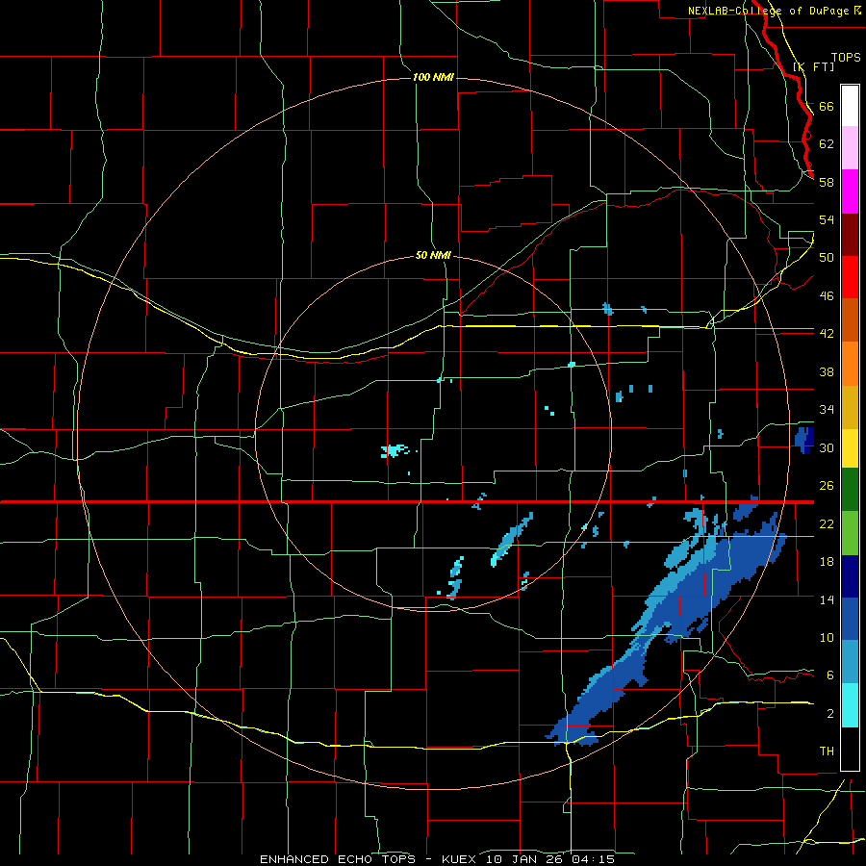This screenshot has width=866, height=866.
Task: Click the bright yellow legend swatch
Action: [850, 448]
